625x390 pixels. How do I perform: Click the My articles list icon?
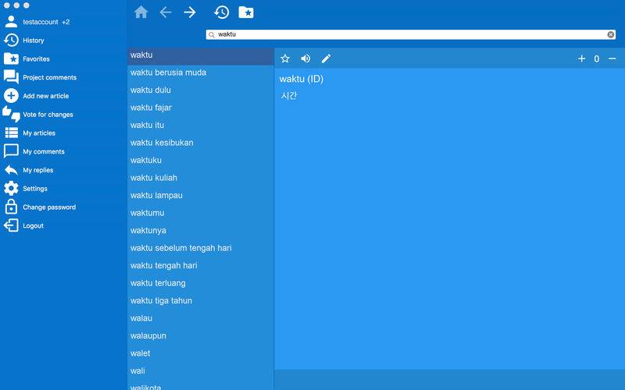click(x=11, y=133)
